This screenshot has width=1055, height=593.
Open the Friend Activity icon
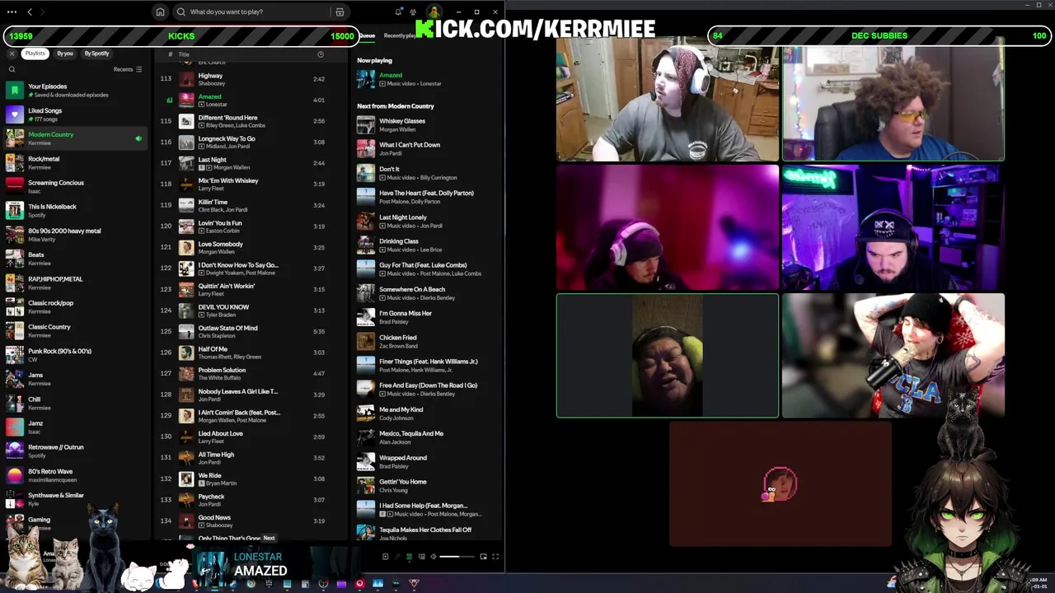pos(413,12)
